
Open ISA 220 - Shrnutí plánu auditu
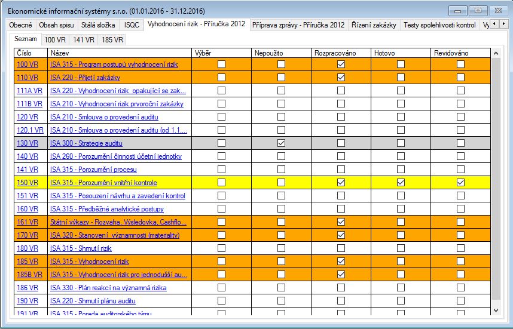(93, 300)
